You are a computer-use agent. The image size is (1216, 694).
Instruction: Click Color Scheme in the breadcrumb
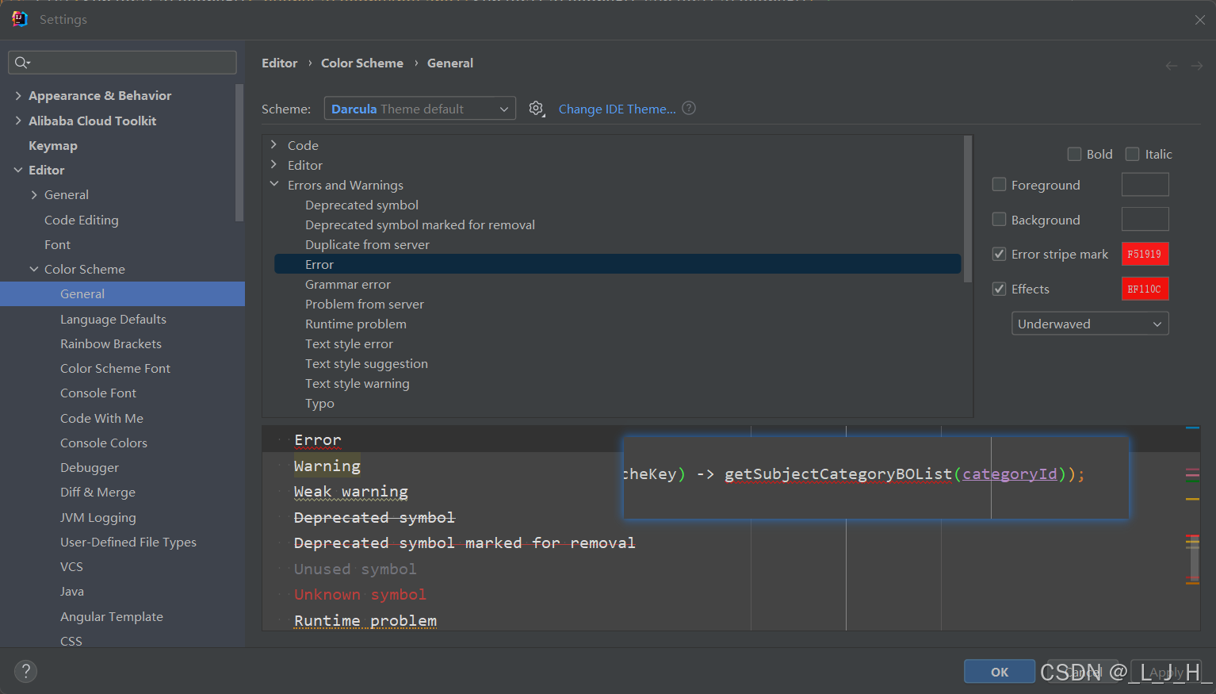click(362, 63)
